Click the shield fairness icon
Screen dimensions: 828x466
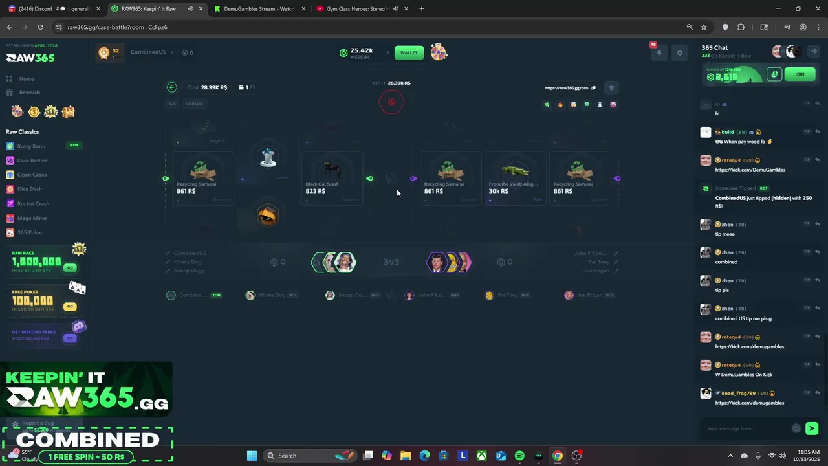click(x=611, y=88)
